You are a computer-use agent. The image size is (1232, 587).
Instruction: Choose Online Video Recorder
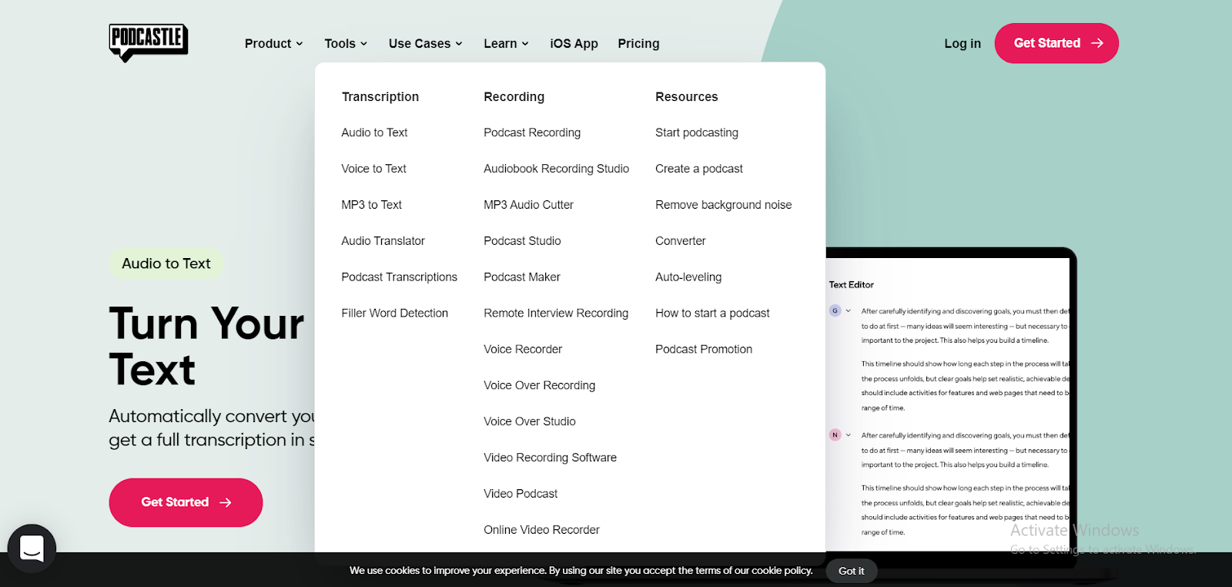[x=541, y=530]
